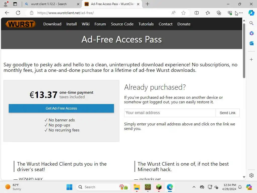257x193 pixels.
Task: Open the notifications bell
Action: click(240, 187)
